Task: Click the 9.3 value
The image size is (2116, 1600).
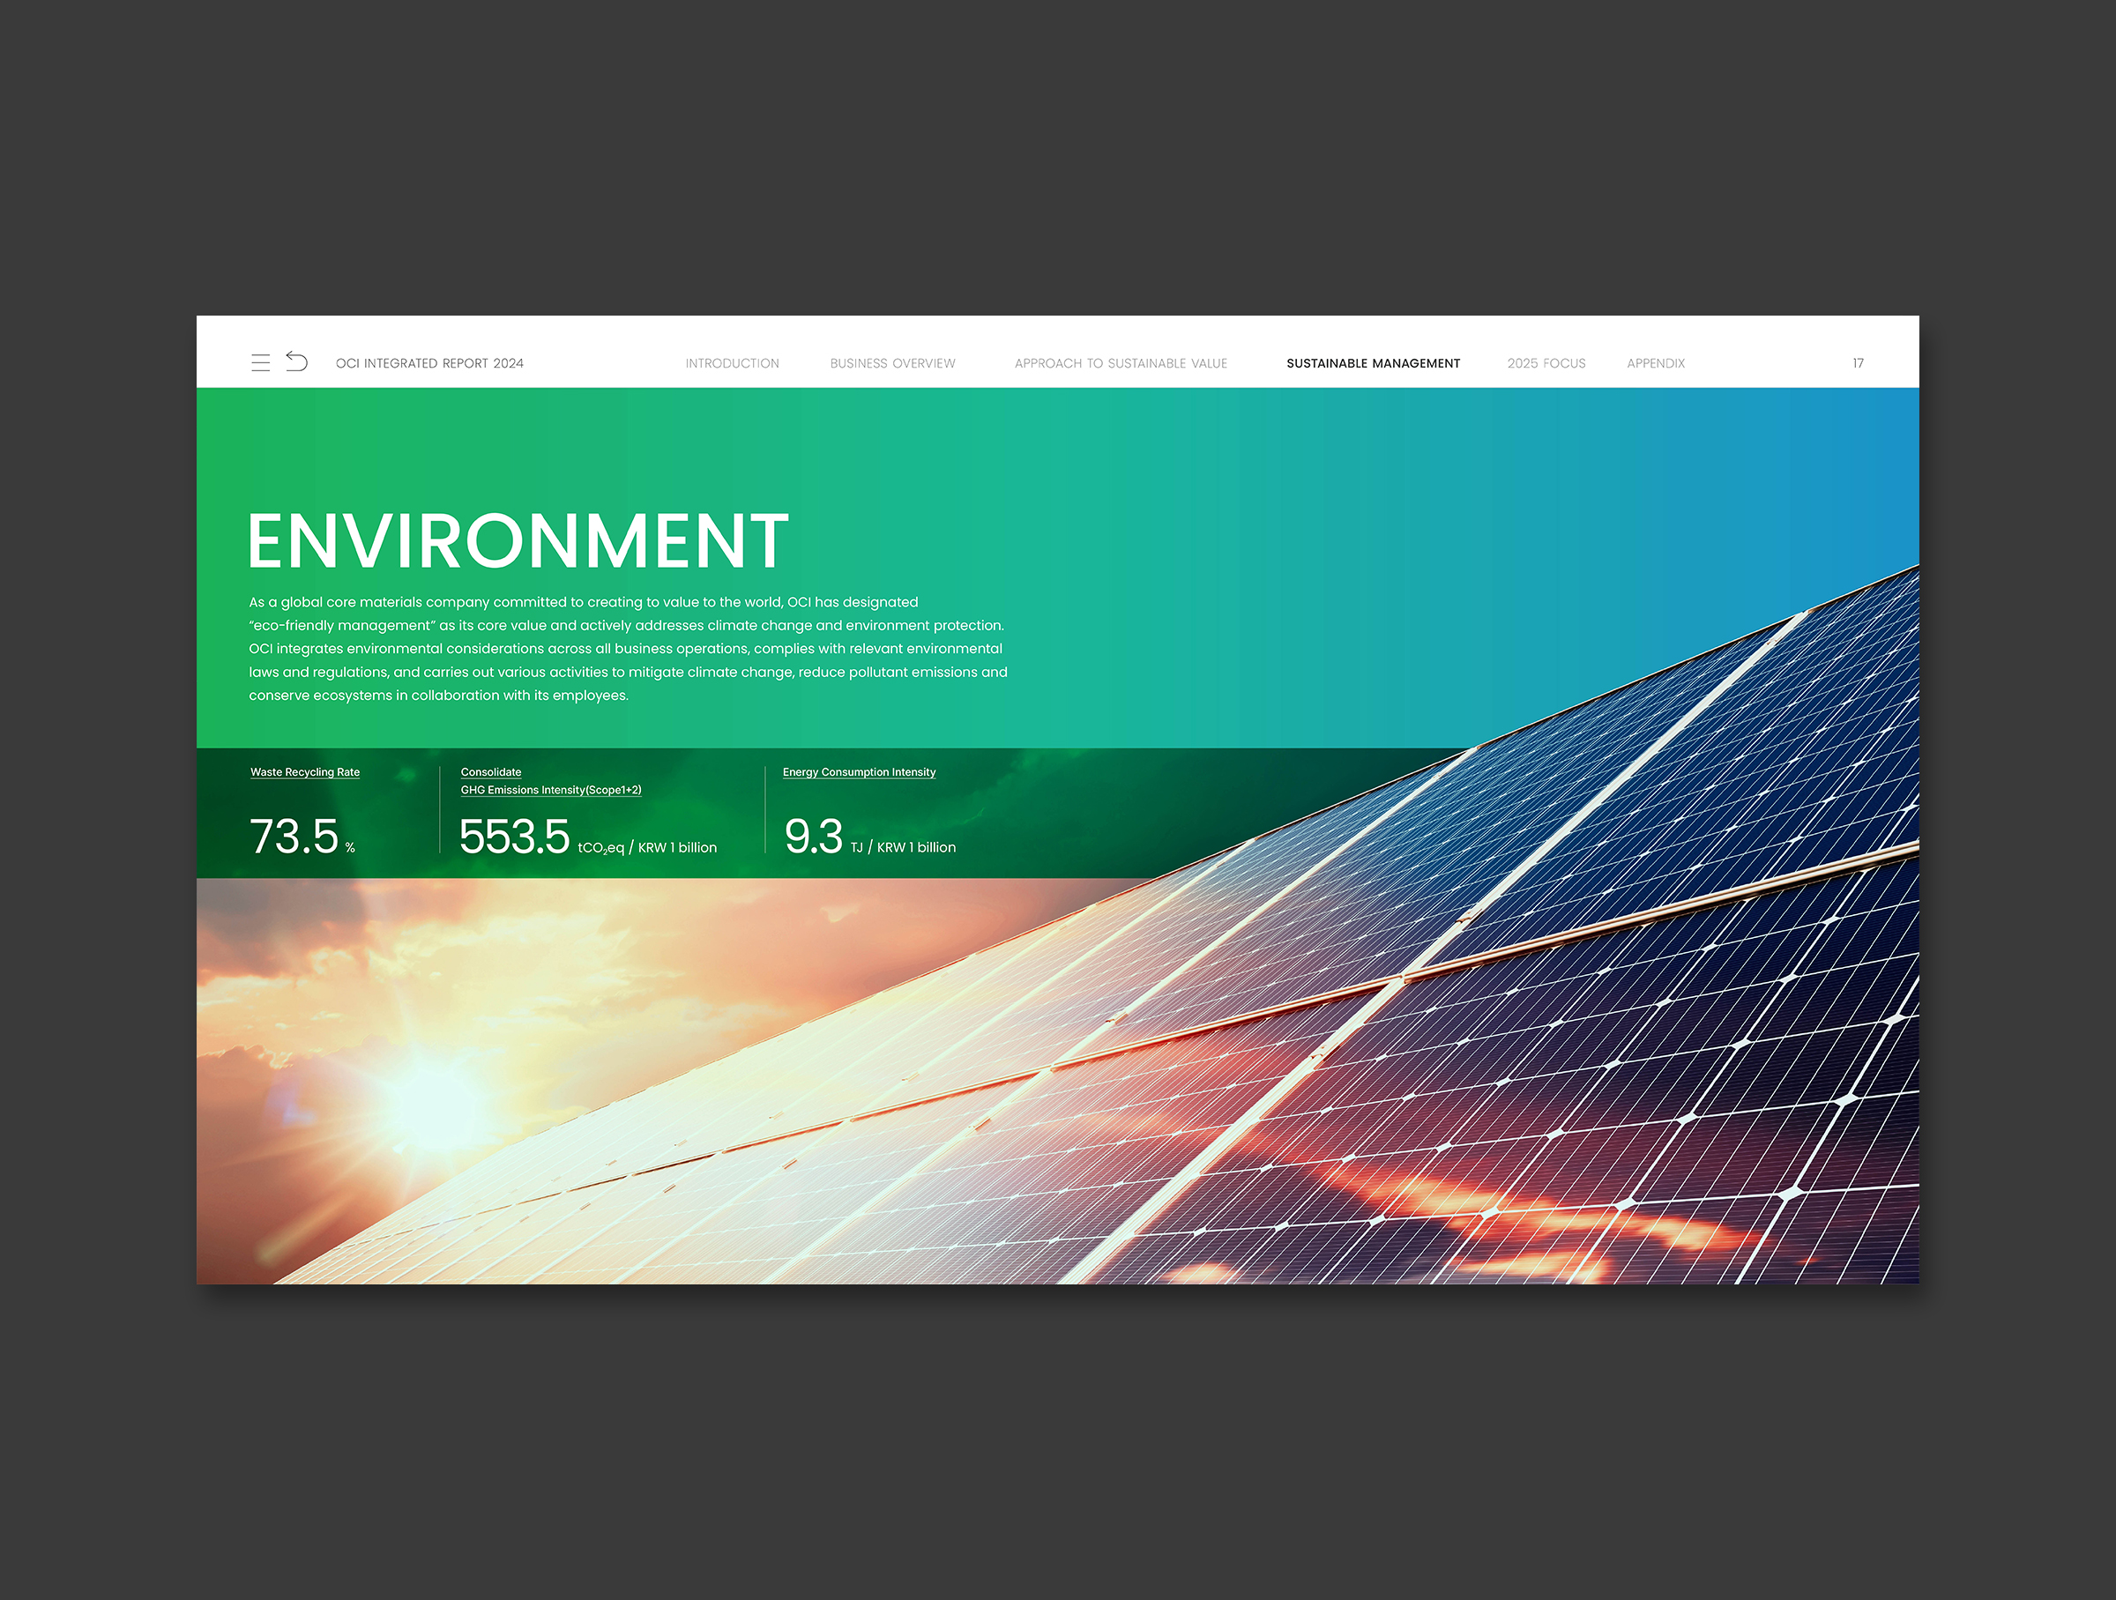Action: [x=813, y=836]
